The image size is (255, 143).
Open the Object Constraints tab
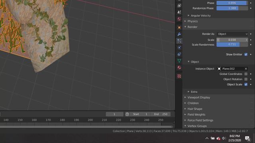pos(179,54)
